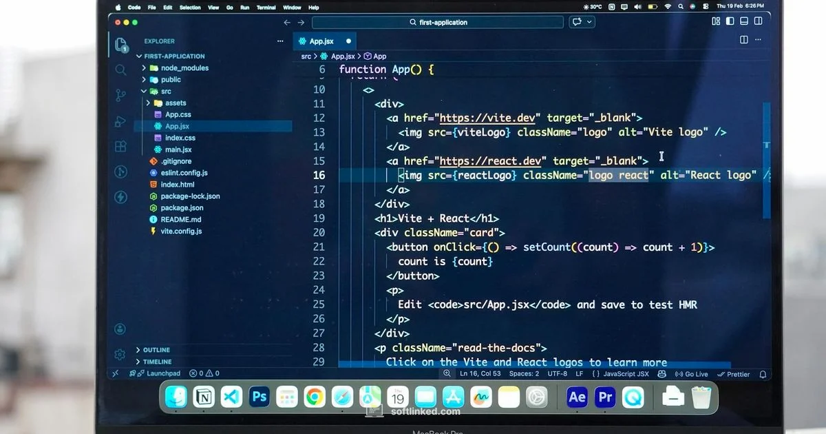Toggle the primary side bar visibility
Image resolution: width=826 pixels, height=434 pixels.
(x=730, y=21)
